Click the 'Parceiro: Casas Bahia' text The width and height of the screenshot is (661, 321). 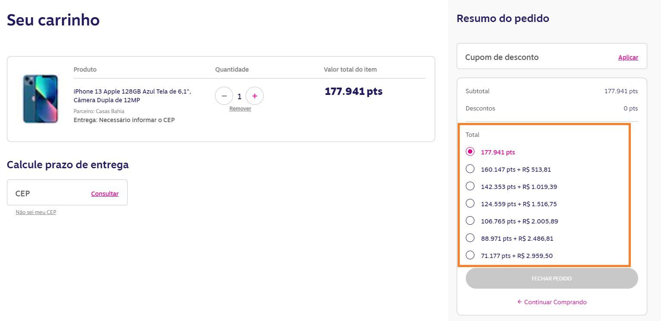[x=99, y=111]
